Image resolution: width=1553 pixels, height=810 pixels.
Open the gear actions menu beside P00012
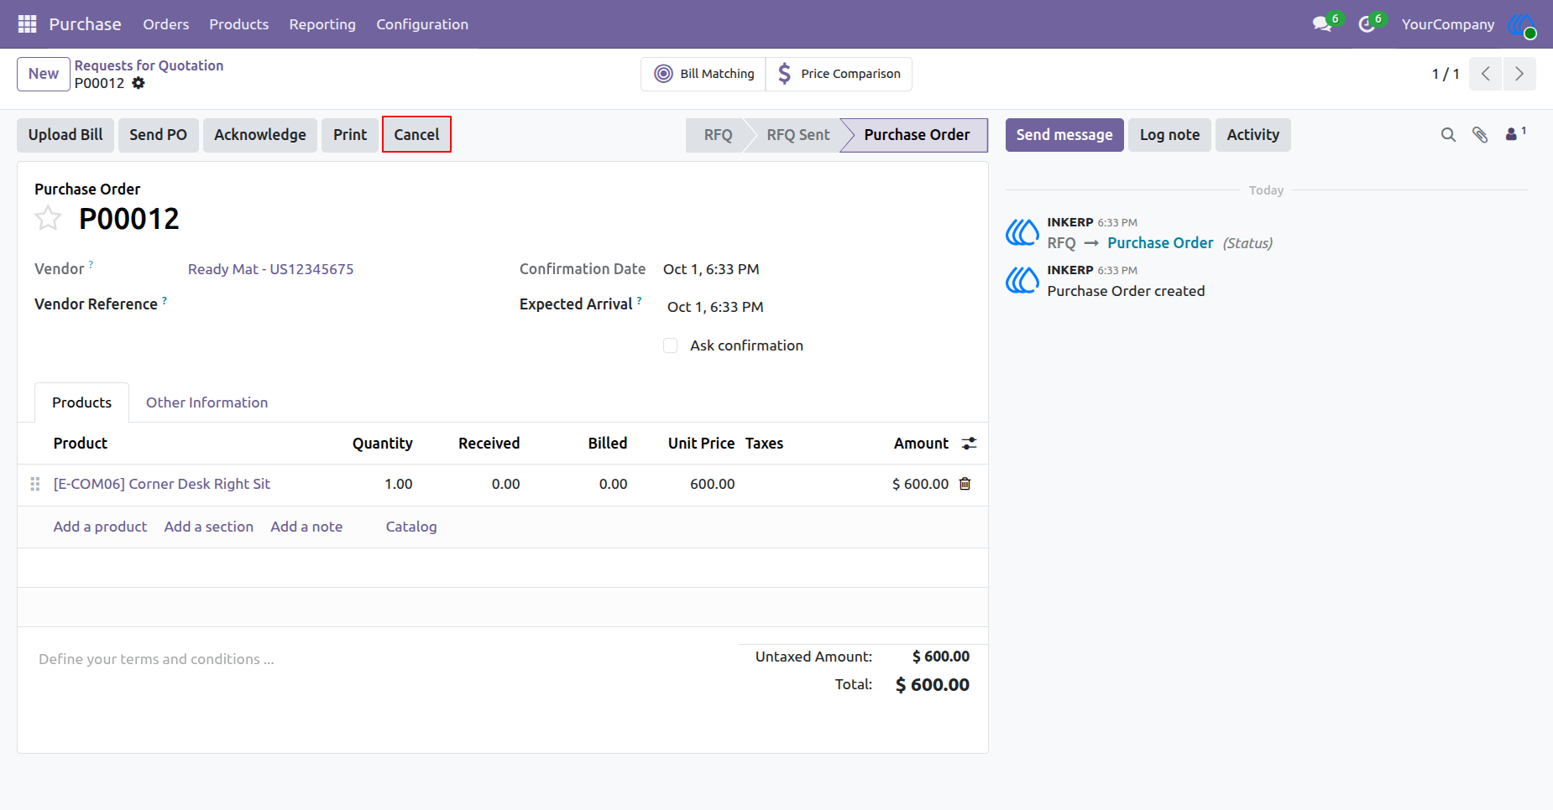click(139, 83)
